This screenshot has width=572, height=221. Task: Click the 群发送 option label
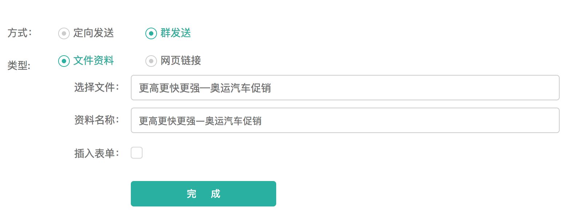pos(176,33)
